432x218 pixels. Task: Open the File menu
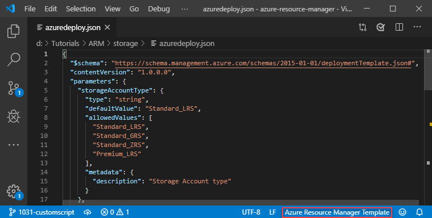pyautogui.click(x=30, y=9)
